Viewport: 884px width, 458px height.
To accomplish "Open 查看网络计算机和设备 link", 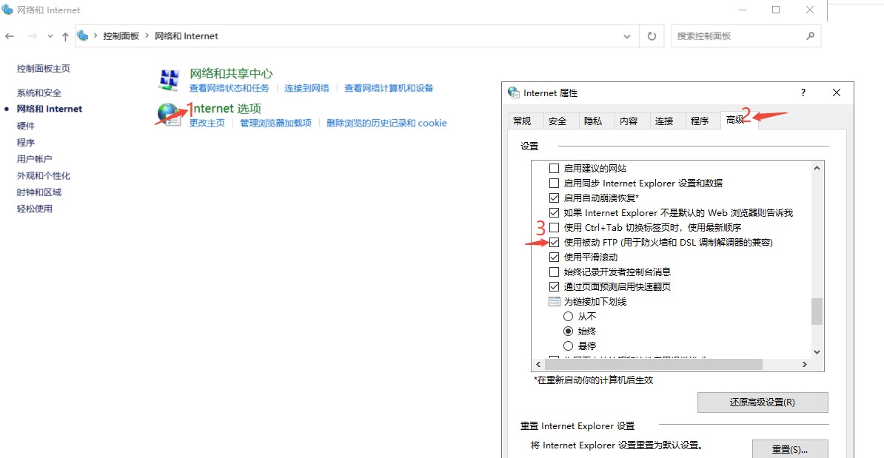I will coord(389,88).
